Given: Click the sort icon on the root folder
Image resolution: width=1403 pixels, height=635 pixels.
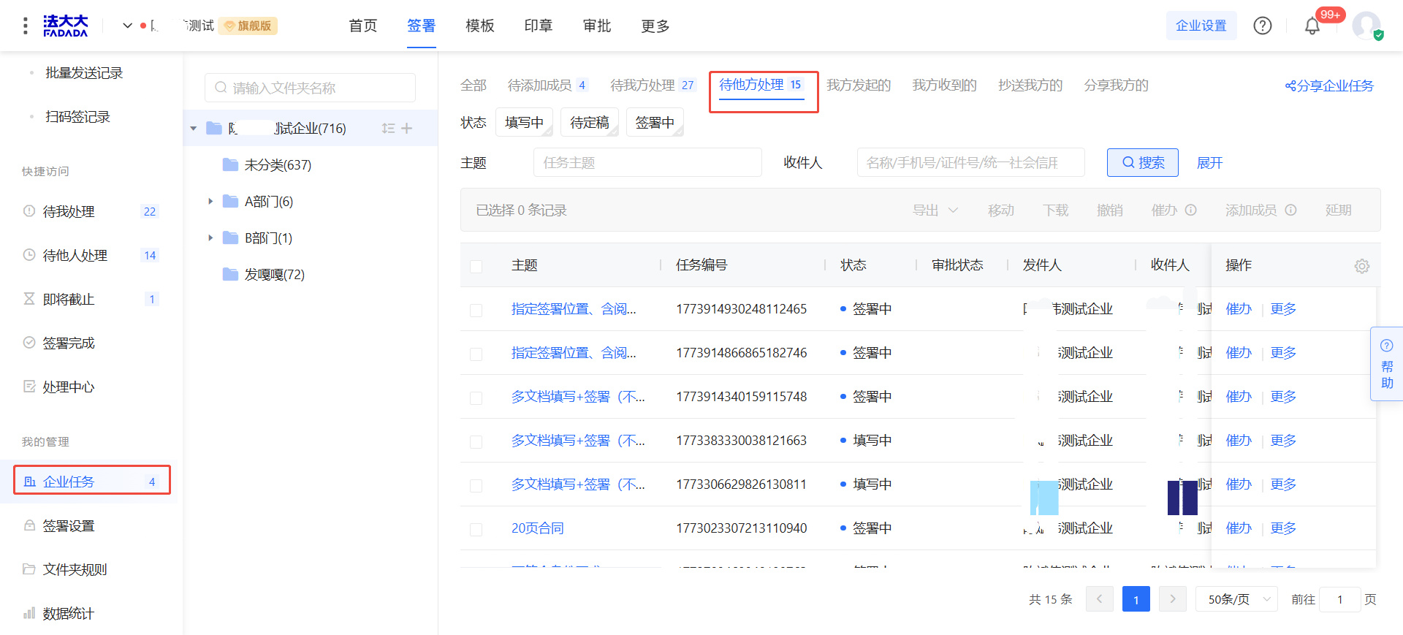Looking at the screenshot, I should click(388, 129).
